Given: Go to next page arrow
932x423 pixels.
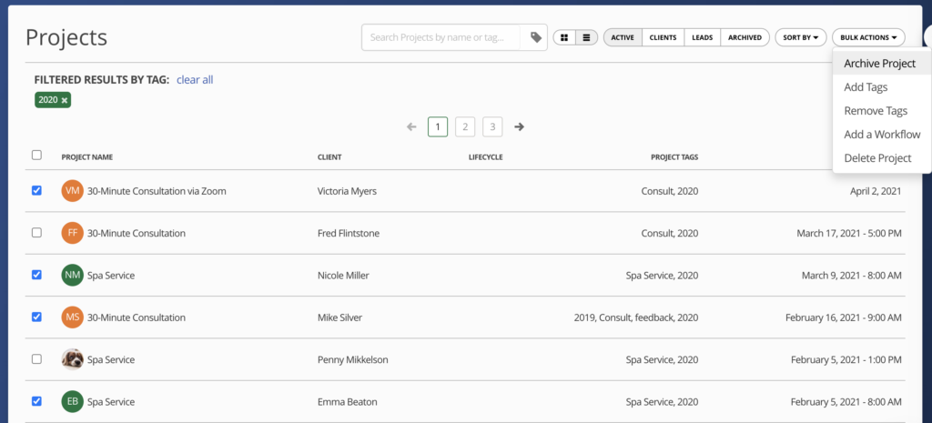Looking at the screenshot, I should [x=519, y=127].
